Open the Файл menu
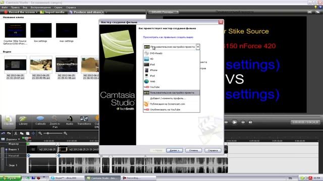The height and width of the screenshot is (181, 323). (5, 8)
